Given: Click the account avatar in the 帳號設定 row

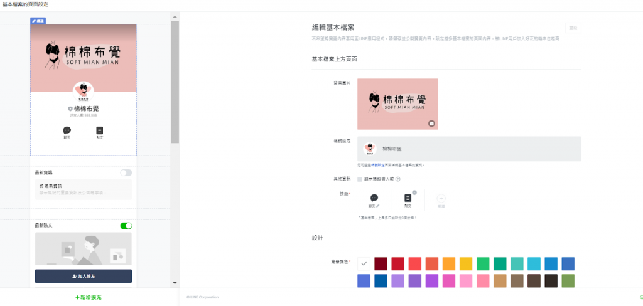Looking at the screenshot, I should click(x=369, y=149).
